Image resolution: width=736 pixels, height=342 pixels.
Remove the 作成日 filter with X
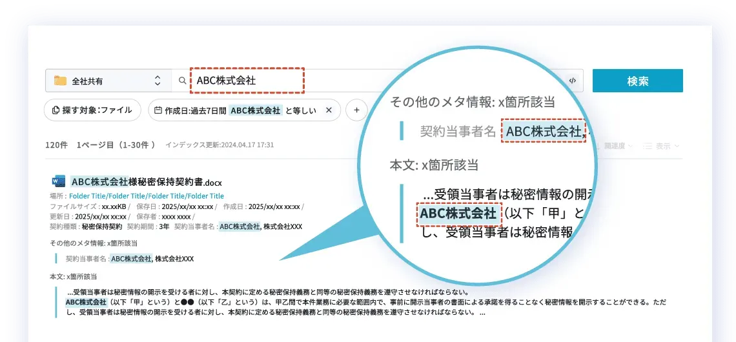[329, 110]
